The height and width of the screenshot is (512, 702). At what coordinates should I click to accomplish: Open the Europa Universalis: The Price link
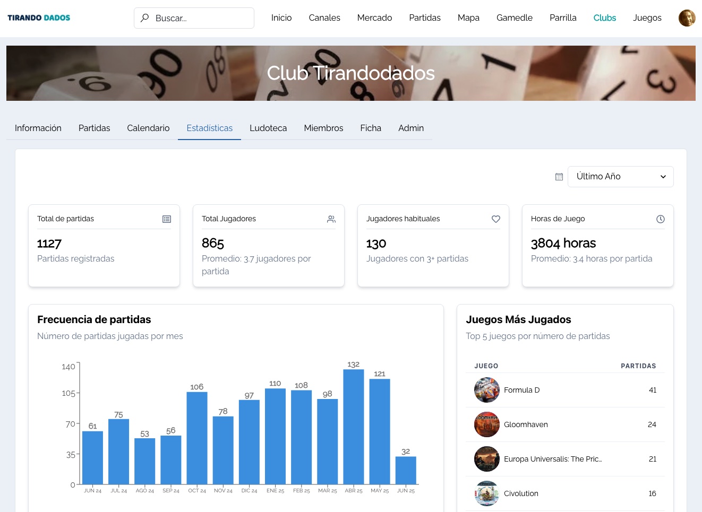pos(553,459)
